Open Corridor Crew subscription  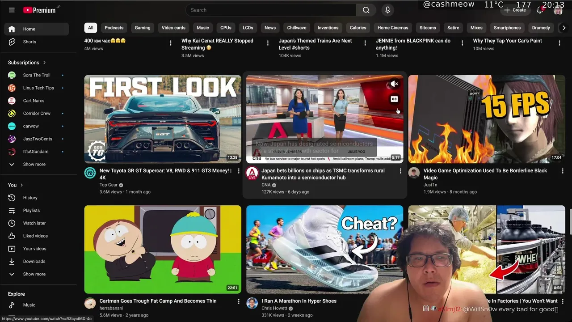tap(37, 114)
